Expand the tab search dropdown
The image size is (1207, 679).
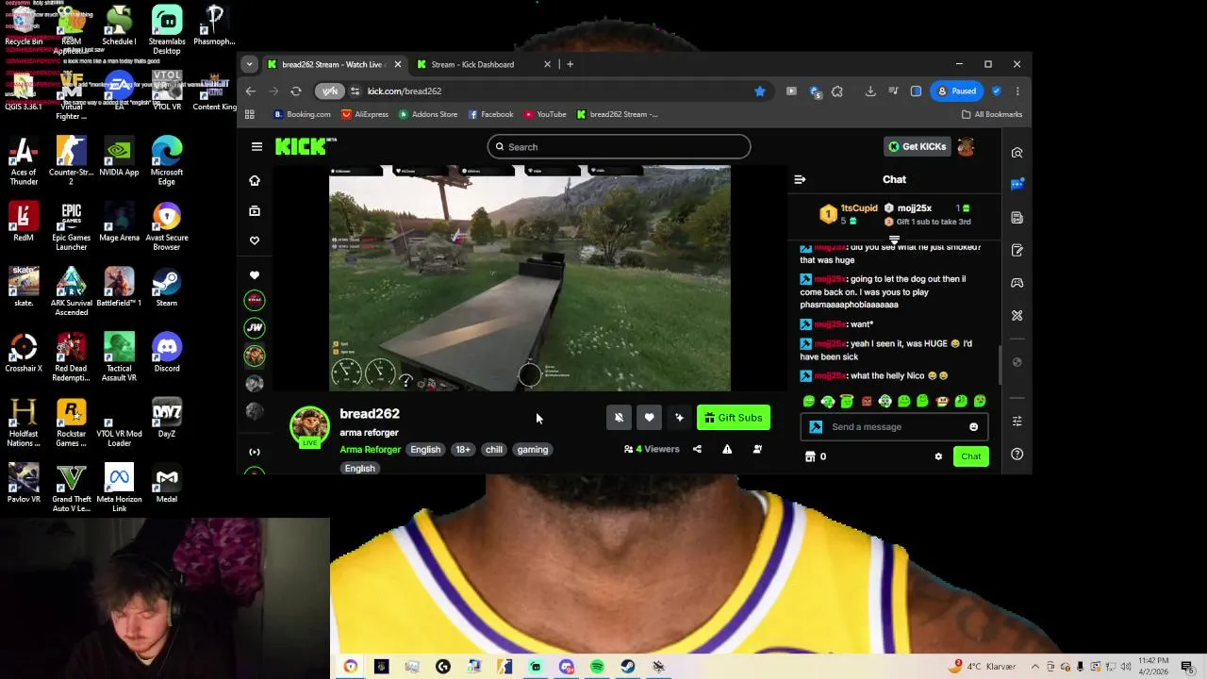point(249,64)
